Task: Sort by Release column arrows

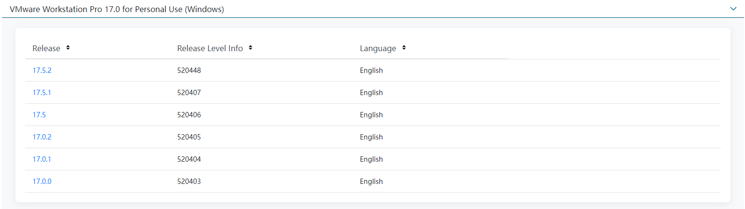Action: point(68,48)
